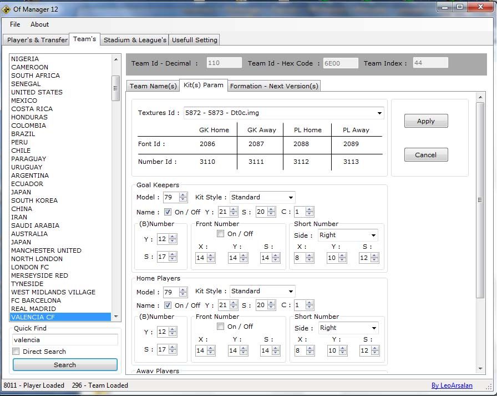The image size is (497, 396).
Task: Enable Home Players Front Number checkbox
Action: [x=221, y=327]
